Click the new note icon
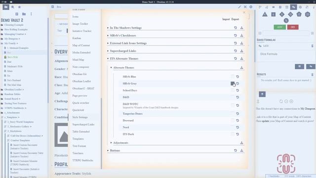Screen dimensions: 316x178 [x=17, y=14]
